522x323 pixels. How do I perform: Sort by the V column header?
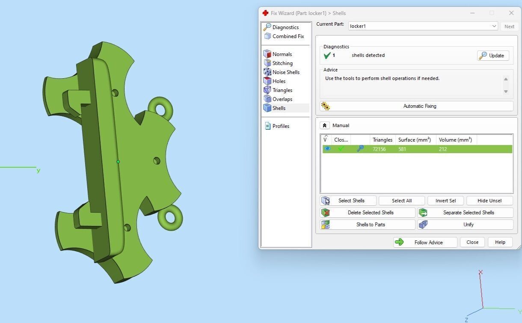click(x=326, y=140)
